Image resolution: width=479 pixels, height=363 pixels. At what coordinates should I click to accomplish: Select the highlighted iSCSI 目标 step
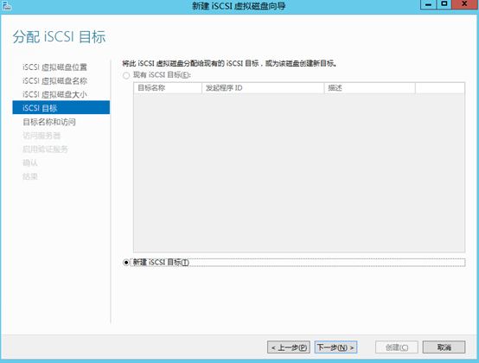pyautogui.click(x=61, y=108)
